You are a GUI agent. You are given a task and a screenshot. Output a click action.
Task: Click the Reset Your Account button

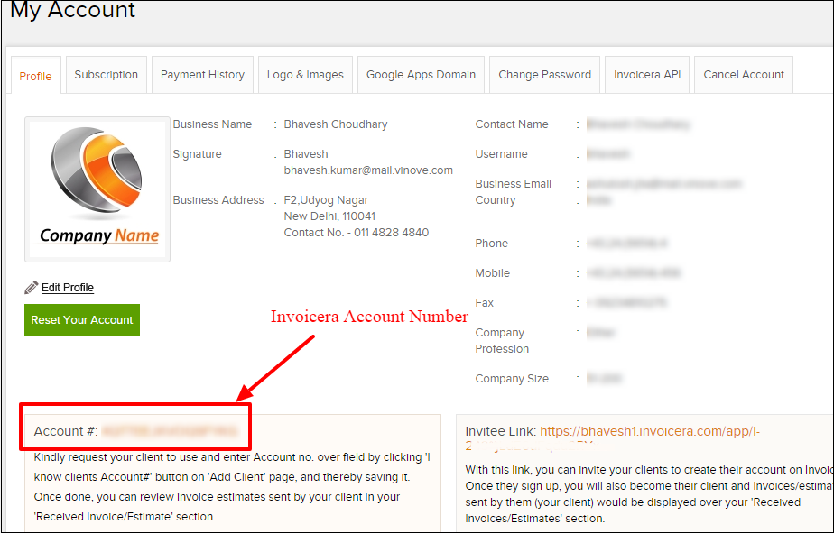82,320
